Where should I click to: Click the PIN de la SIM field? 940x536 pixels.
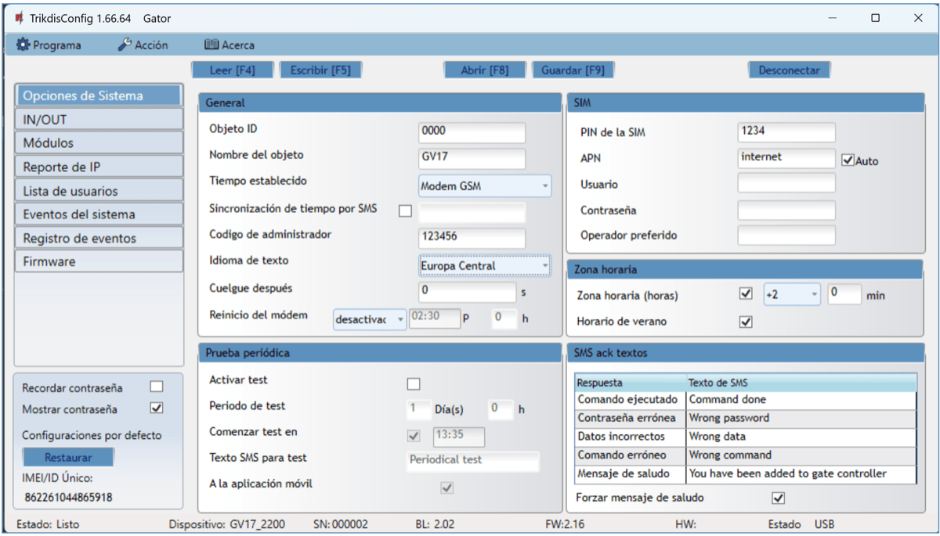pyautogui.click(x=786, y=132)
